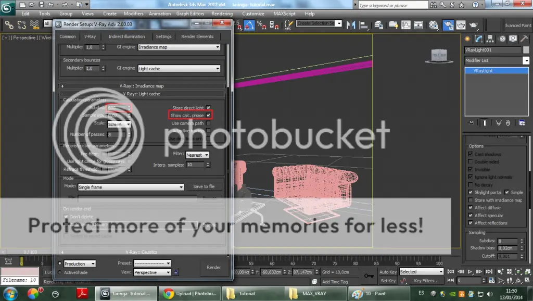Toggle the Simple checkbox beside Skylight portal
533x301 pixels.
point(507,192)
